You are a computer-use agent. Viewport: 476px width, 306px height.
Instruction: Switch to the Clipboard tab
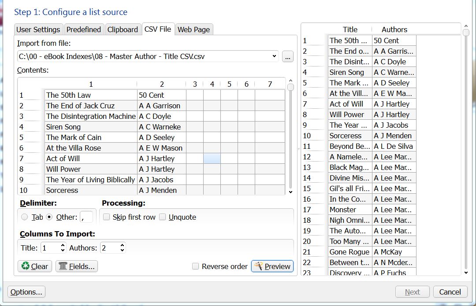pyautogui.click(x=123, y=29)
